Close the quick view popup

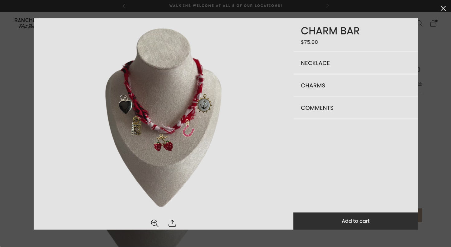tap(443, 8)
